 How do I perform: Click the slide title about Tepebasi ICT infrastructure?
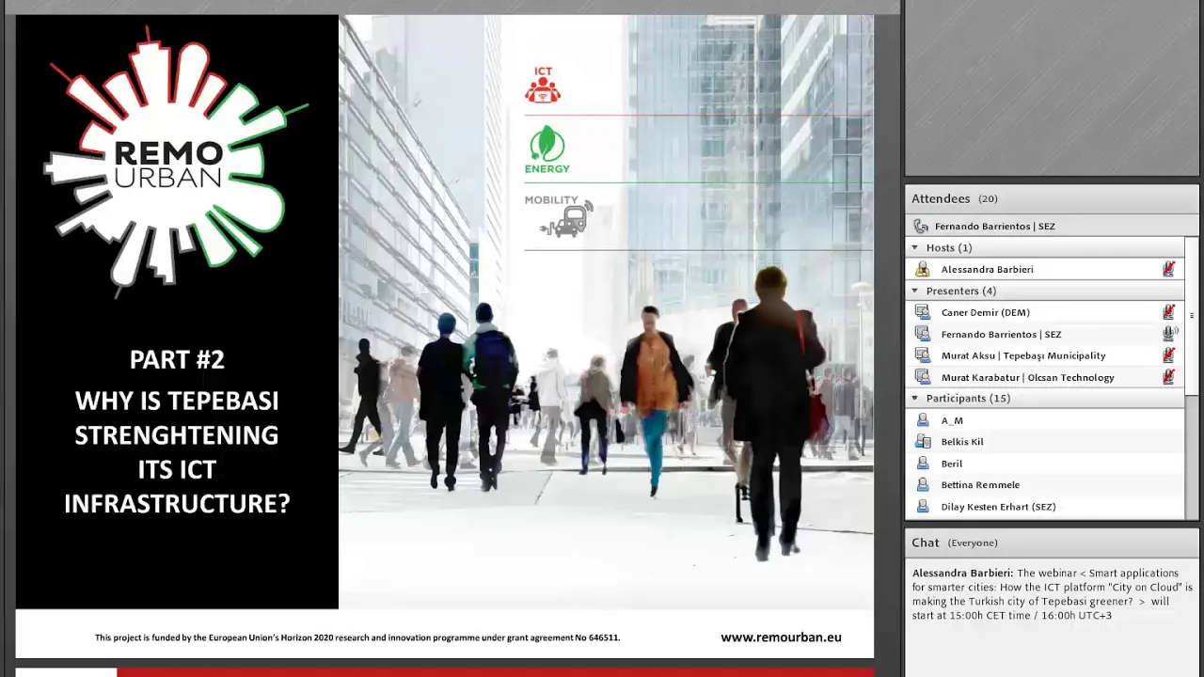click(x=177, y=452)
